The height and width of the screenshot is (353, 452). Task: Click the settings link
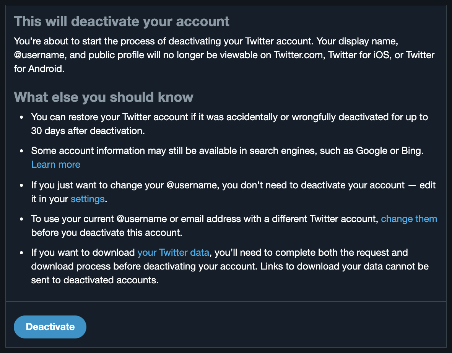pos(88,199)
